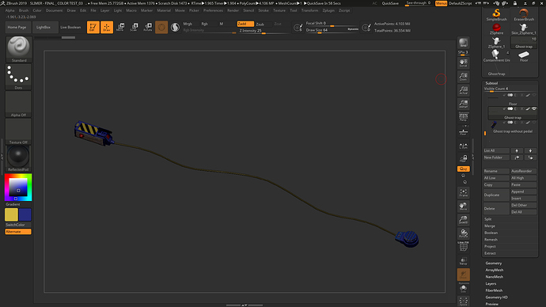Activate the Move gizmo tool

click(x=120, y=27)
